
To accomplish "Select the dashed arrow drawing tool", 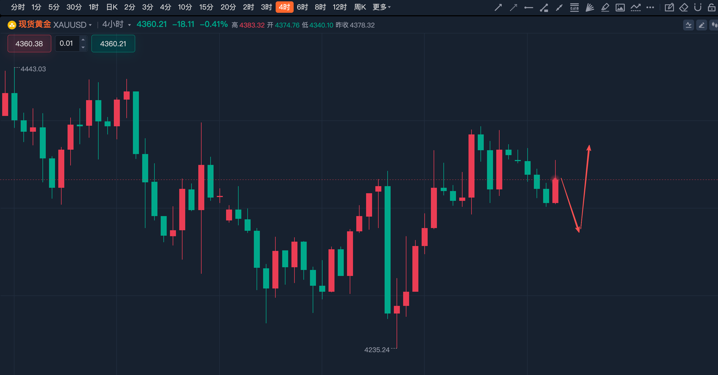I will point(513,8).
